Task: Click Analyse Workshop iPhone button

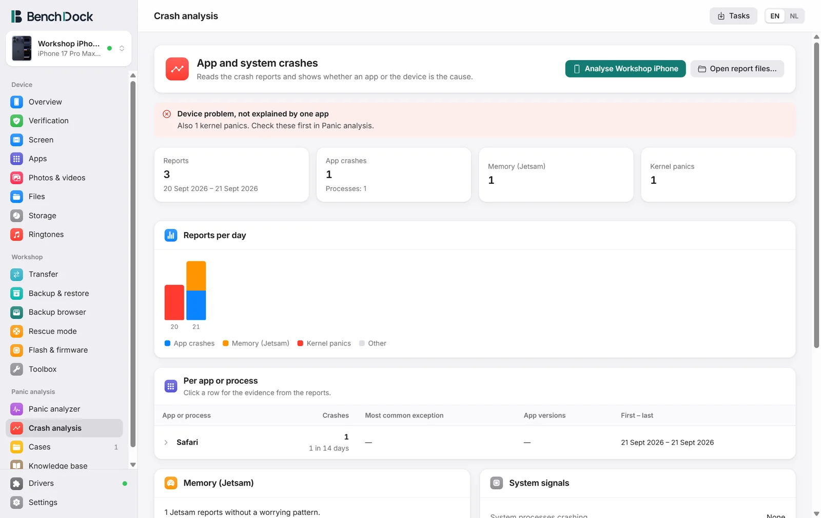Action: point(625,69)
